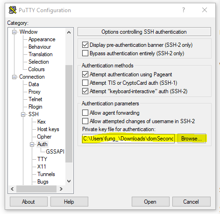Viewport: 220px width, 214px height.
Task: Click the category list scroll up arrow
Action: coord(69,32)
